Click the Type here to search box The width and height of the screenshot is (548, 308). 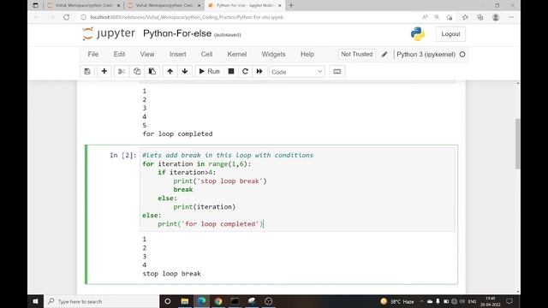coord(102,301)
